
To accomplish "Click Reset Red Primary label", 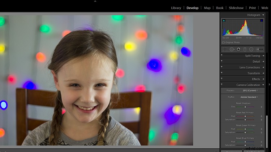I will [245, 112].
